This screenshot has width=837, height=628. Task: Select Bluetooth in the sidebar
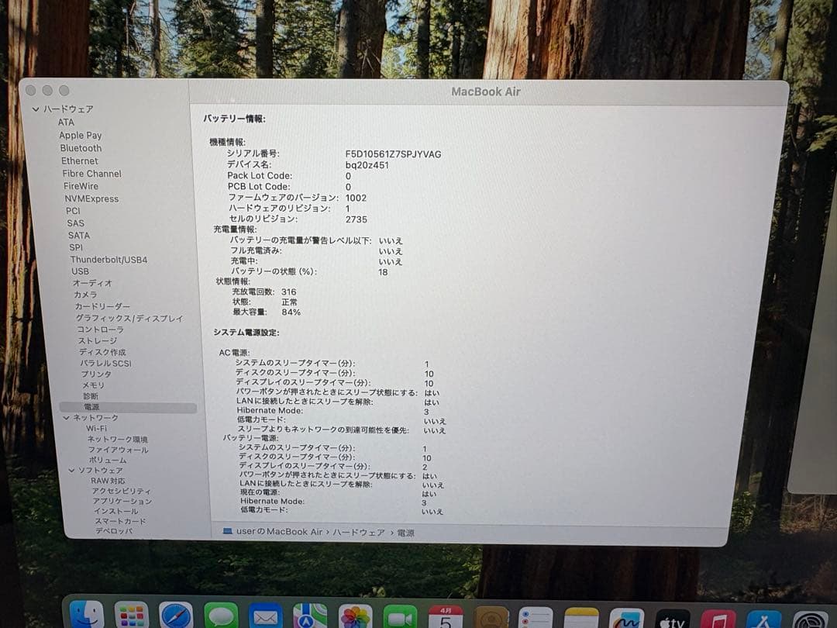(x=81, y=148)
